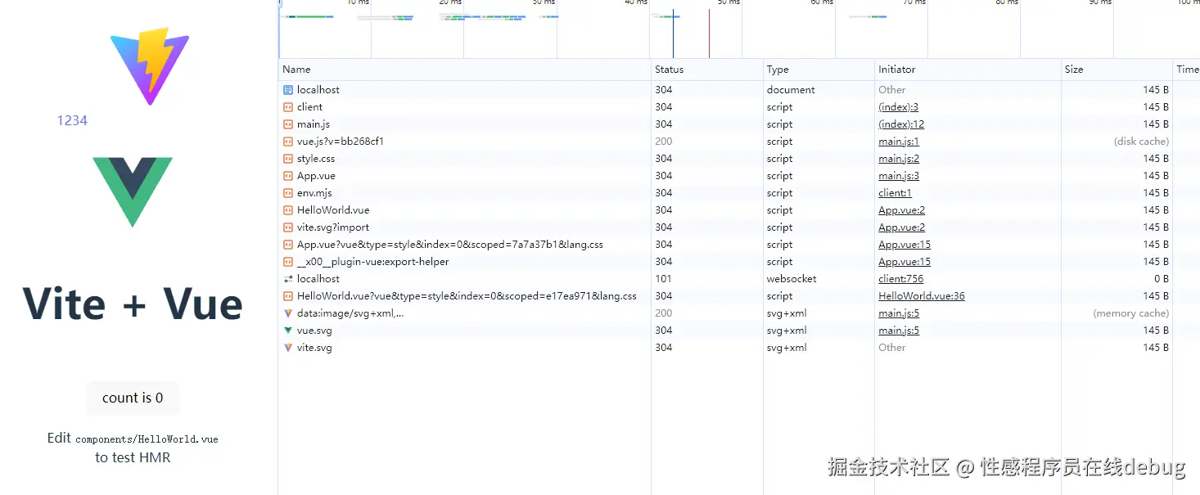Screen dimensions: 1200x495
Task: Click the __x00__plugin-vue:export-helper icon
Action: pyautogui.click(x=288, y=262)
